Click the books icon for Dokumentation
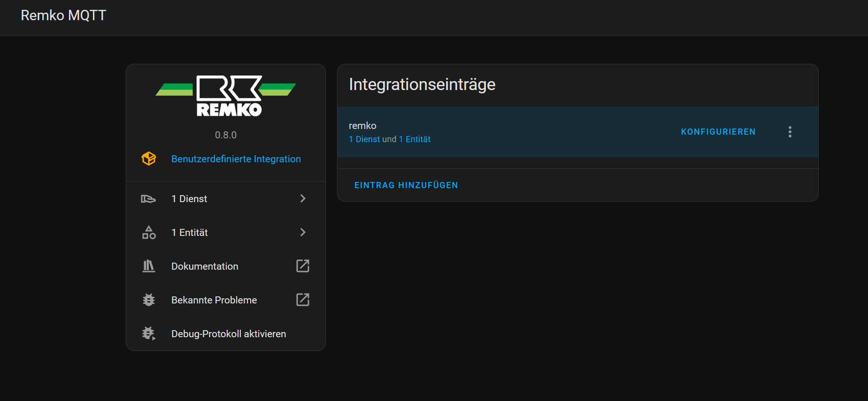 click(x=149, y=266)
